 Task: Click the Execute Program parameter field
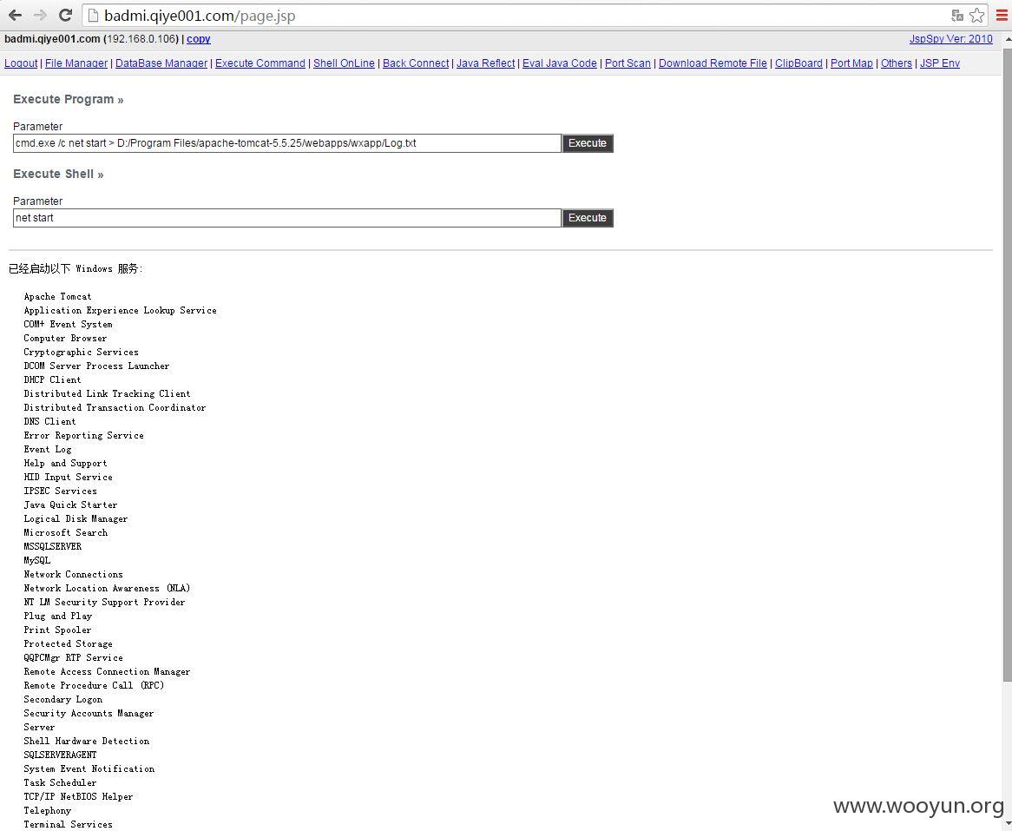click(x=287, y=143)
